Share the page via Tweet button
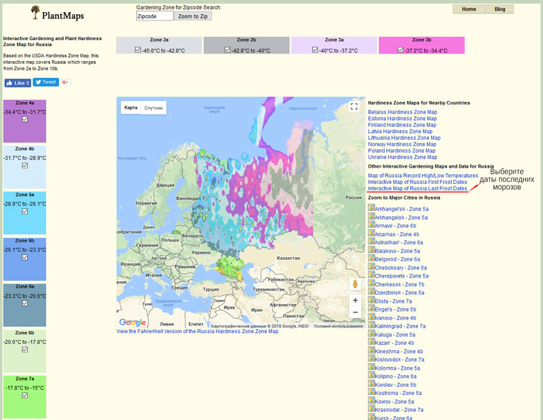 45,82
